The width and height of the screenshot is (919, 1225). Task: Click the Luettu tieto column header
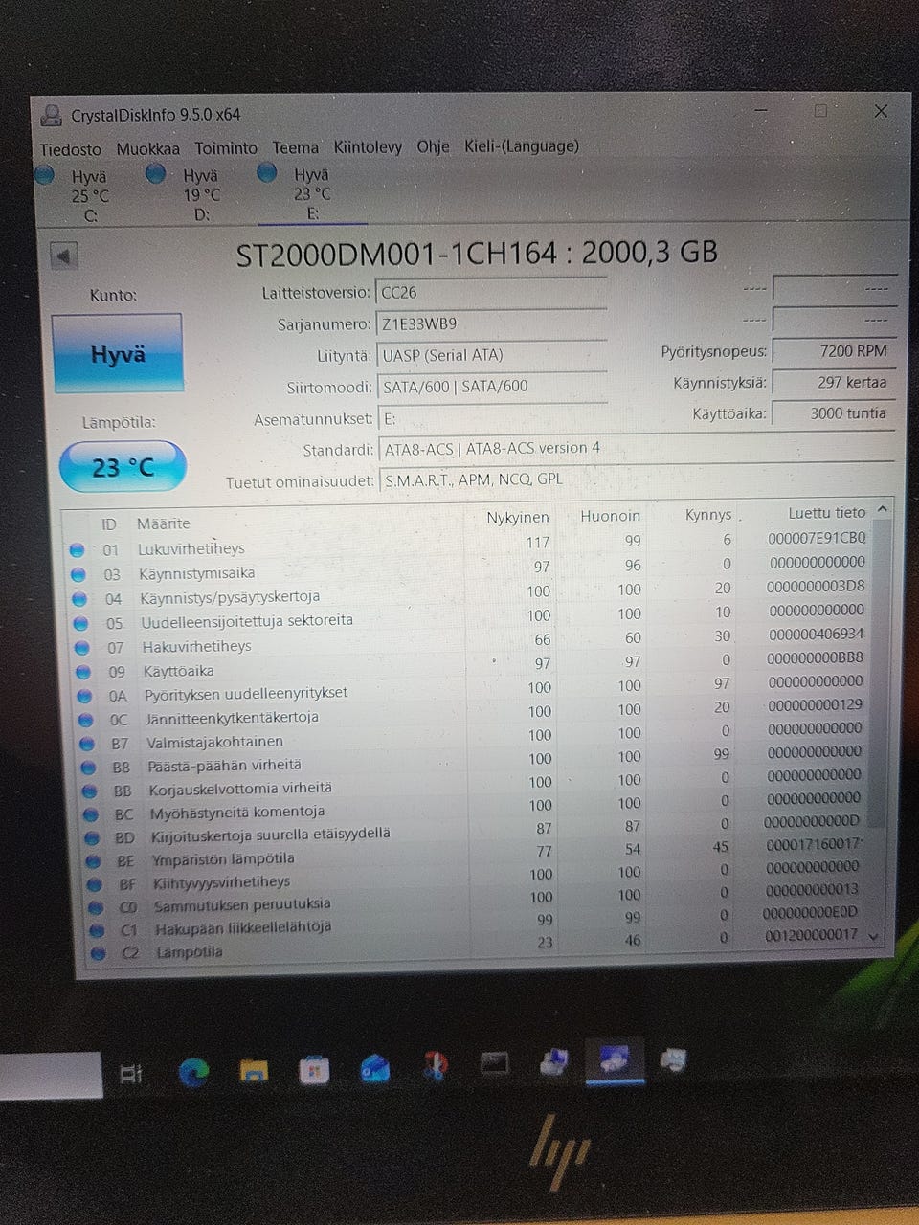tap(827, 513)
